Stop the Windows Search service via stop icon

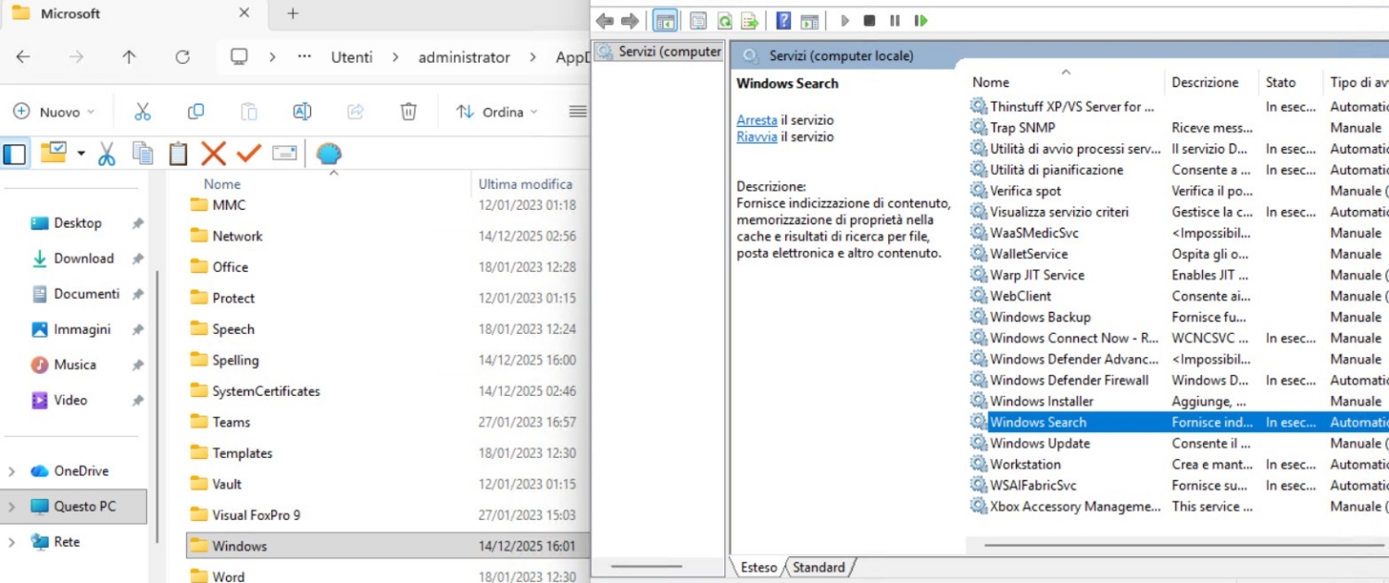pyautogui.click(x=870, y=20)
